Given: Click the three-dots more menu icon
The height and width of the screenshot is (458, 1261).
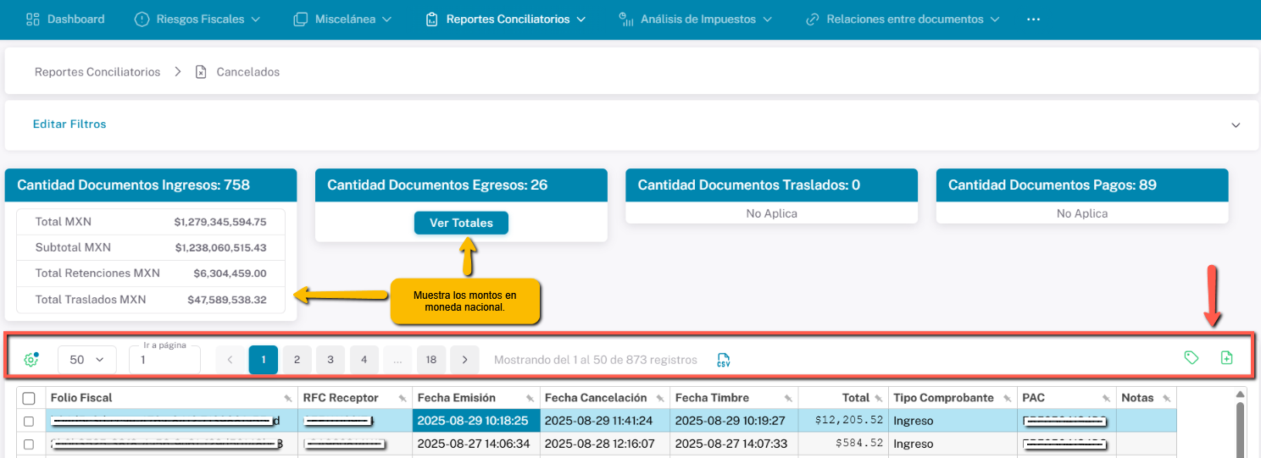Looking at the screenshot, I should pyautogui.click(x=1033, y=19).
